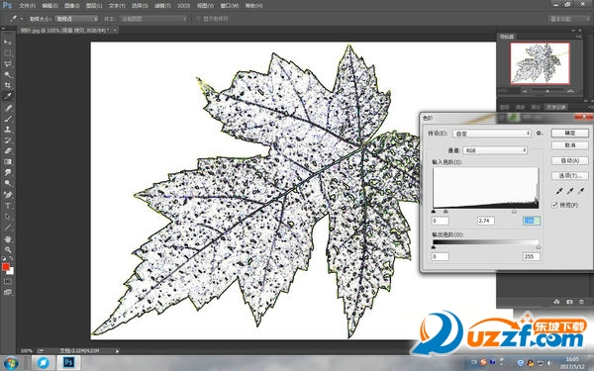Image resolution: width=594 pixels, height=371 pixels.
Task: Open the Channel RGB dropdown
Action: click(x=495, y=150)
